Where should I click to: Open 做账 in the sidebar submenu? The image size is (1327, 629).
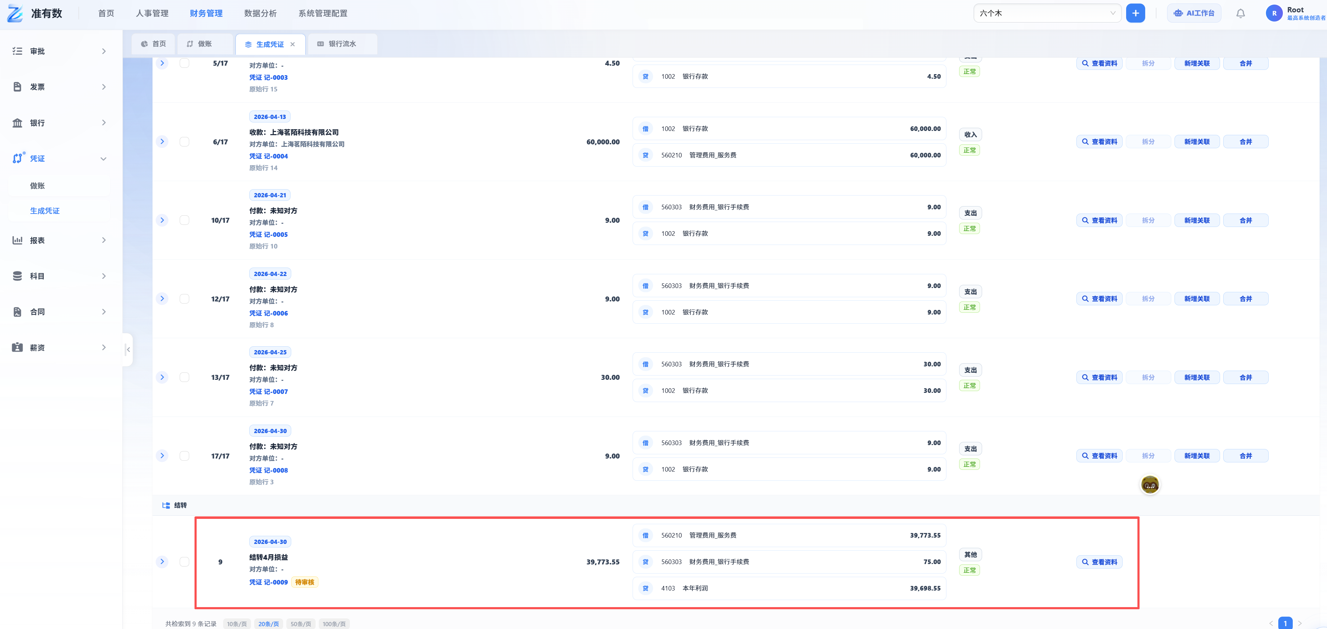point(37,185)
